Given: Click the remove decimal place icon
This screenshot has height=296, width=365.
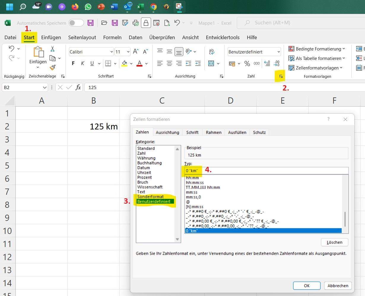Looking at the screenshot, I should click(277, 63).
